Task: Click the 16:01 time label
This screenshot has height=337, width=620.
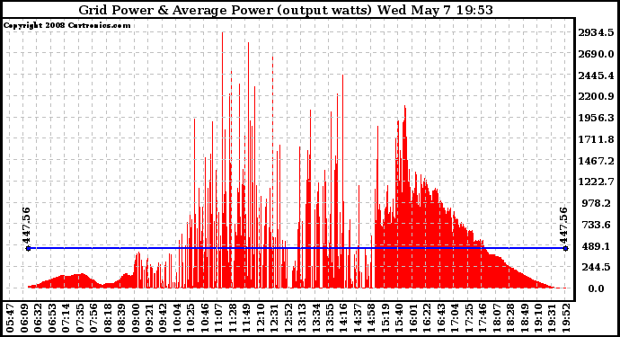Action: pos(412,318)
